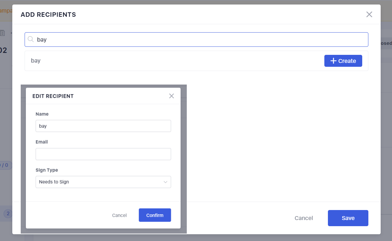Confirm the recipient details

pos(155,215)
